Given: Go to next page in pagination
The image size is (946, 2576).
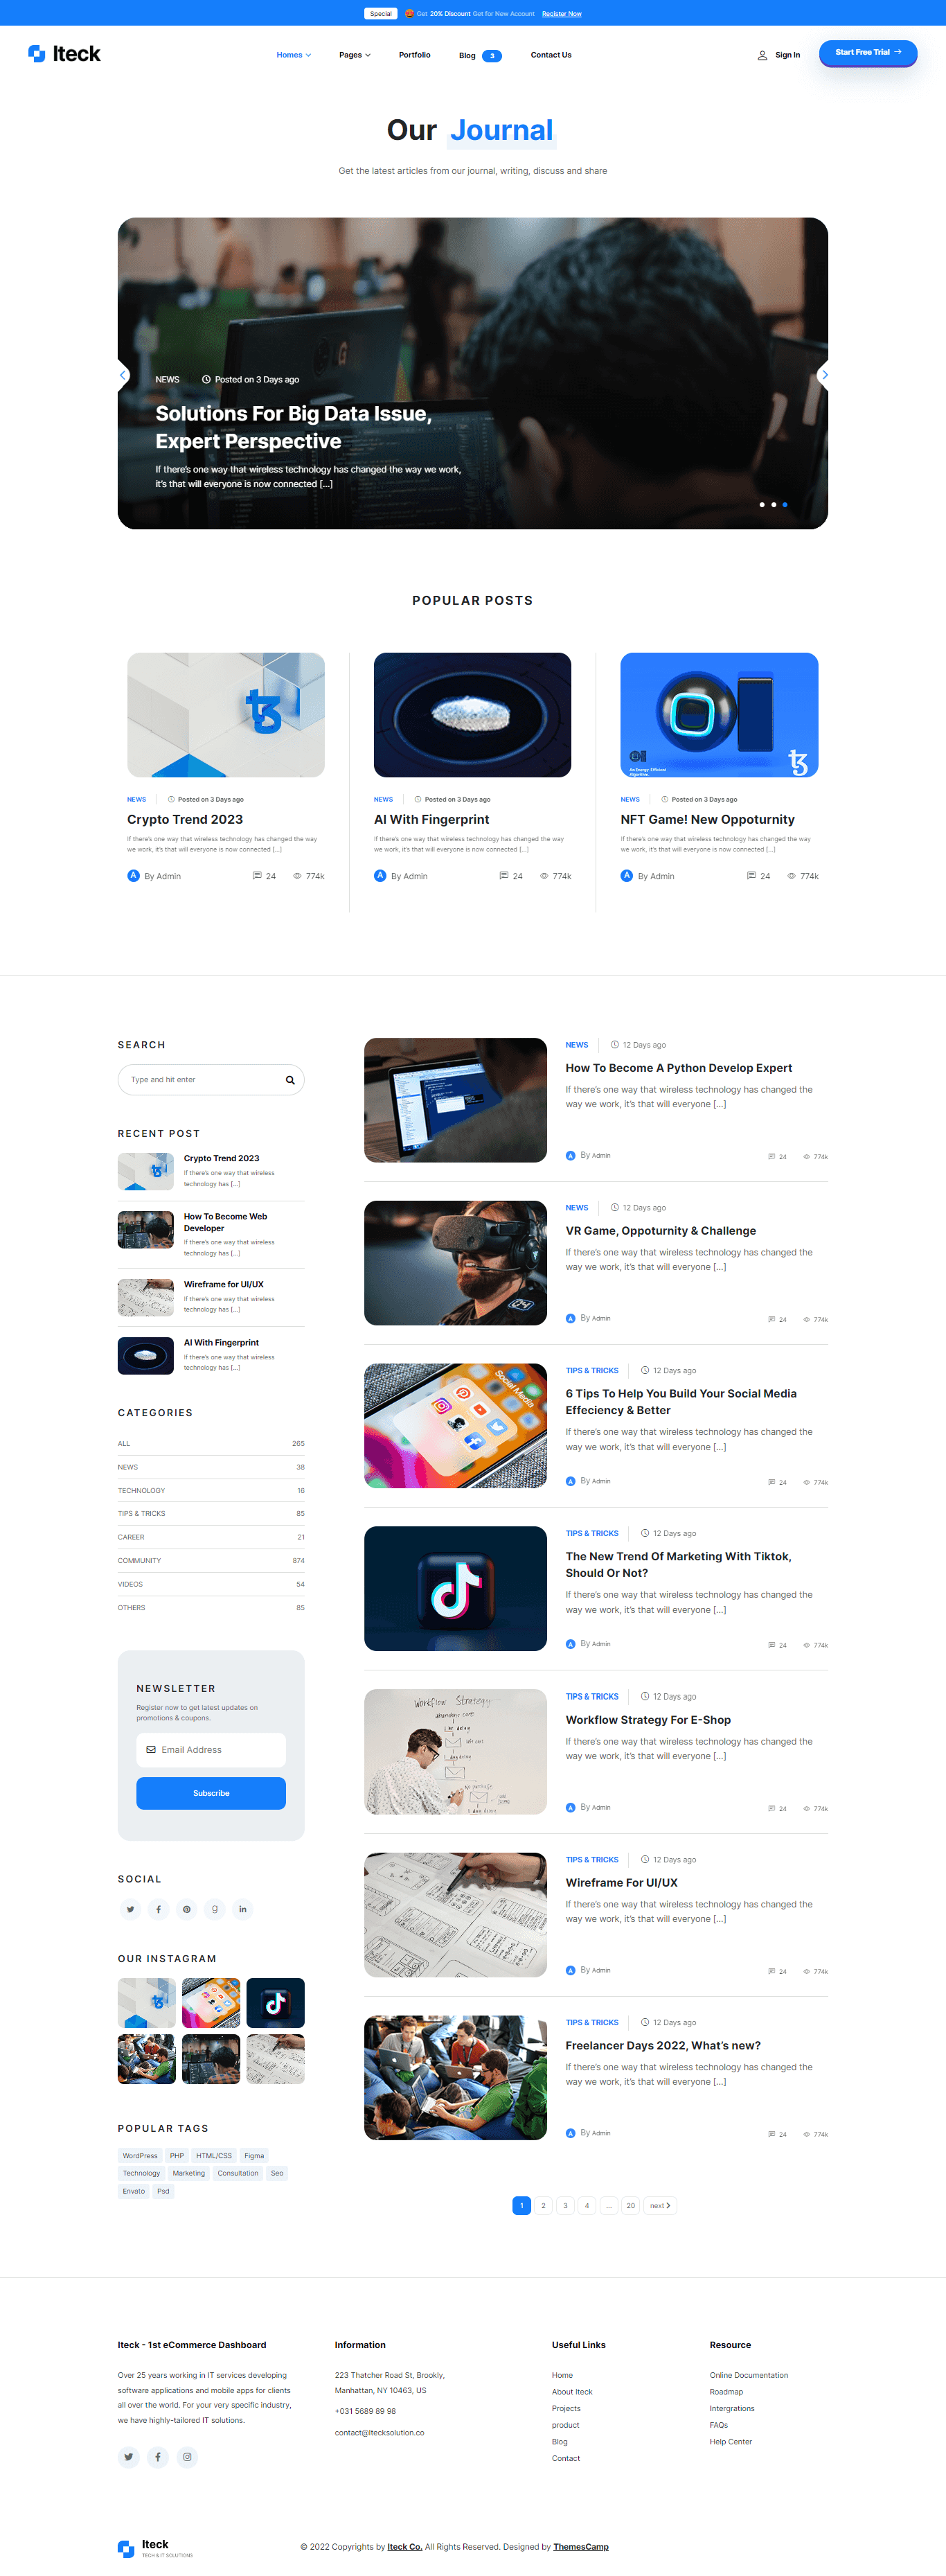Looking at the screenshot, I should point(660,2205).
